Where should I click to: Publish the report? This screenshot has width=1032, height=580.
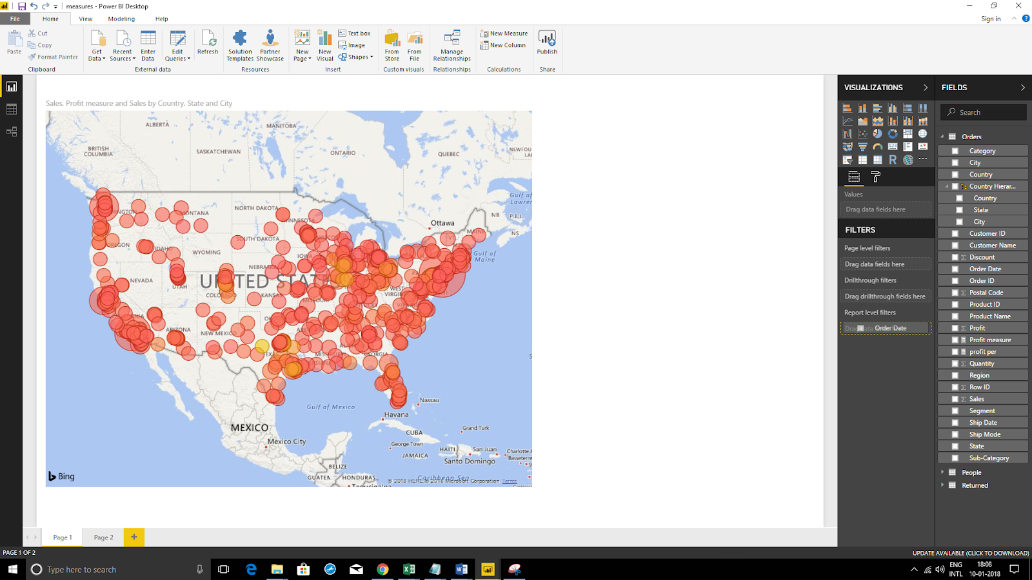click(x=547, y=43)
